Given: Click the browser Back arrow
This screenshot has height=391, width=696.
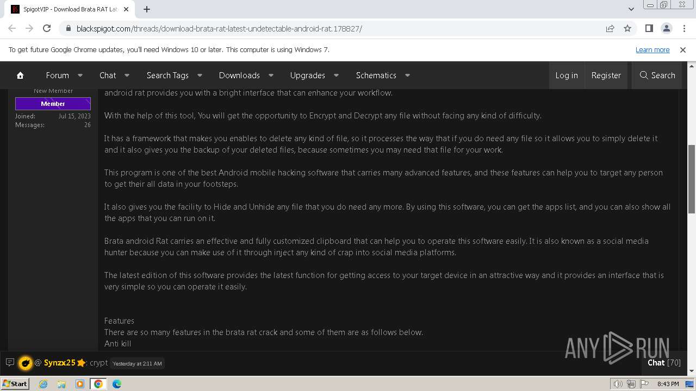Looking at the screenshot, I should click(12, 28).
